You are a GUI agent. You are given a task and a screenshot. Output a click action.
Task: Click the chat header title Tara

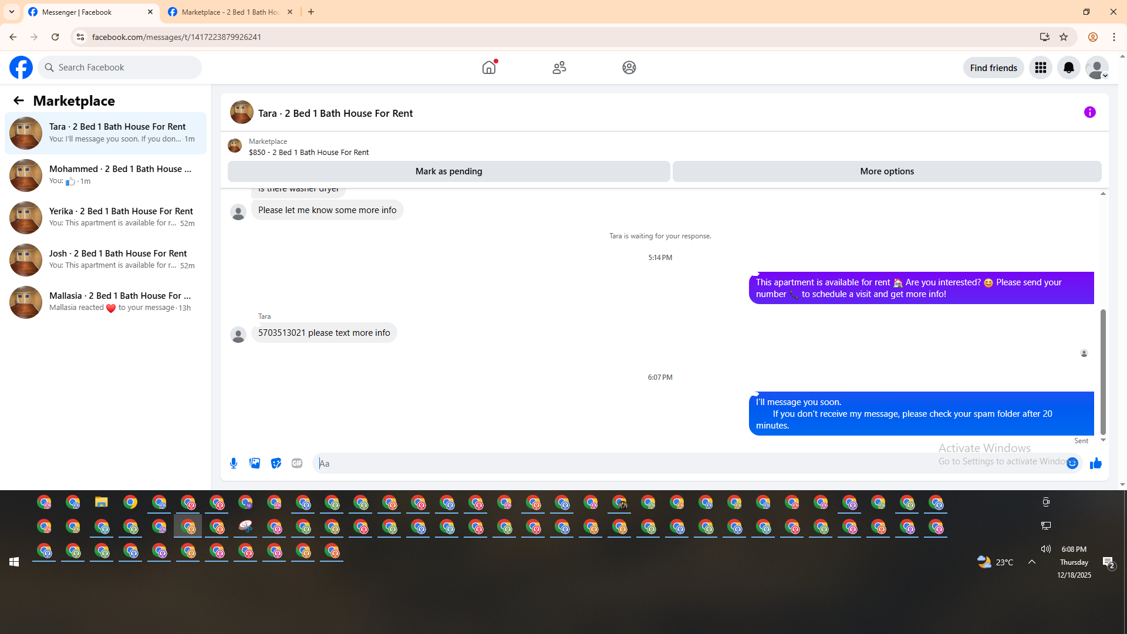tap(335, 113)
